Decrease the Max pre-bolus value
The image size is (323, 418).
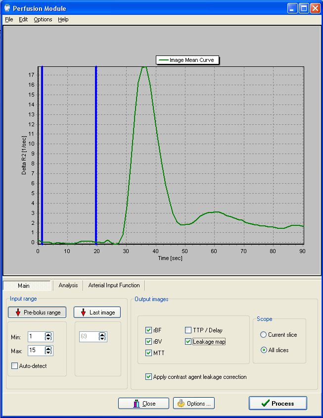point(48,353)
